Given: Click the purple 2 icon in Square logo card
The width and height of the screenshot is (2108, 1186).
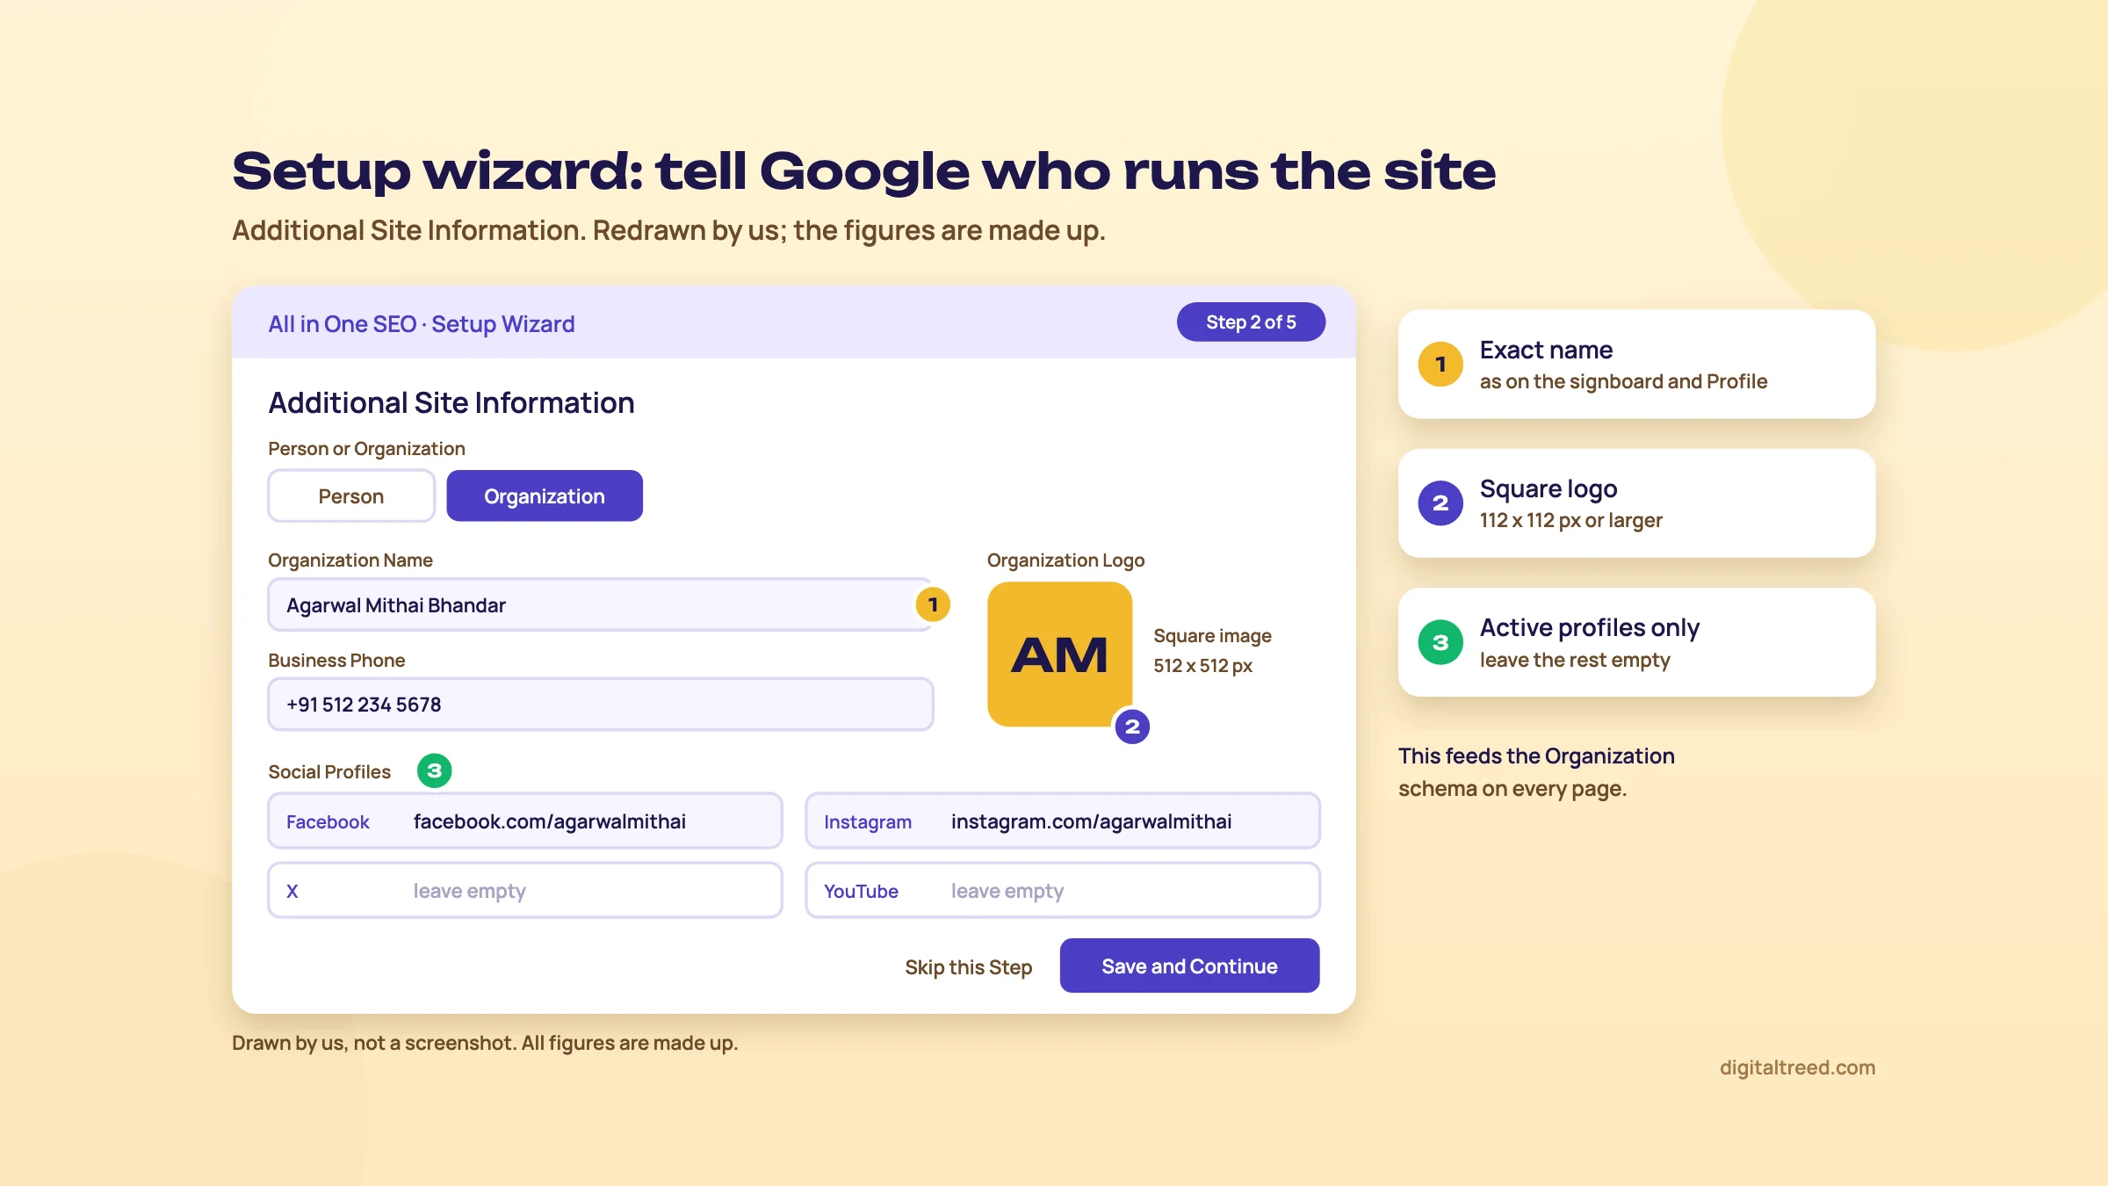Looking at the screenshot, I should pos(1440,503).
